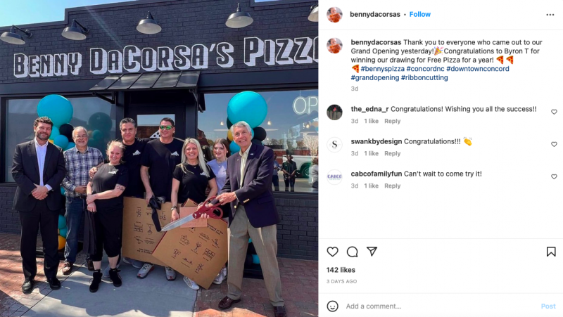This screenshot has height=317, width=563.
Task: Like the_edna_r's comment
Action: (x=554, y=112)
